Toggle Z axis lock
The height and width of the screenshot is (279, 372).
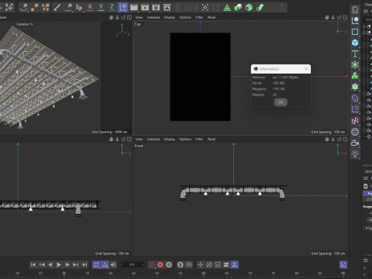coord(112,7)
